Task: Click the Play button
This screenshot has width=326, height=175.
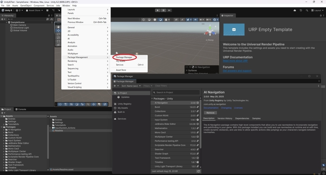Action: tap(157, 10)
